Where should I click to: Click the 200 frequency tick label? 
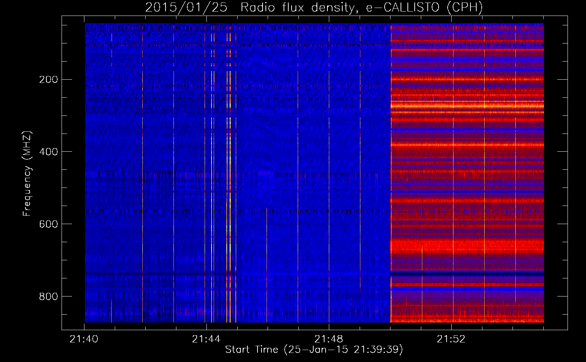[49, 79]
